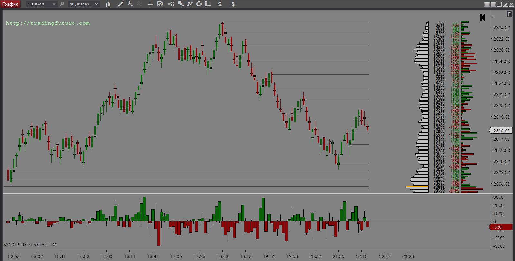Toggle the crosshair cursor
Image resolution: width=515 pixels, height=261 pixels.
pos(150,4)
